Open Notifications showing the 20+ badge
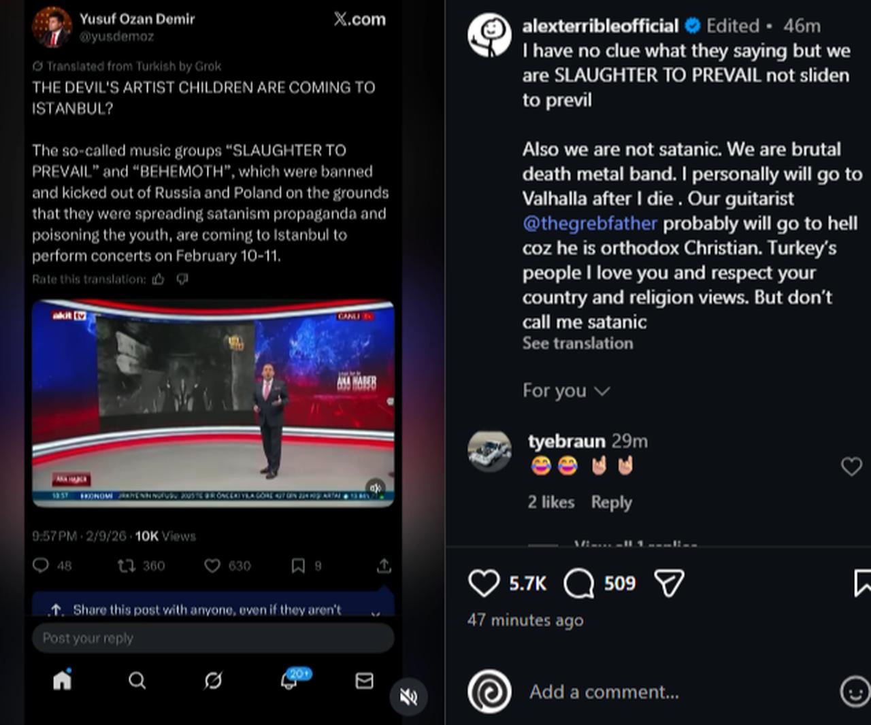Screen dimensions: 871x725 [289, 680]
